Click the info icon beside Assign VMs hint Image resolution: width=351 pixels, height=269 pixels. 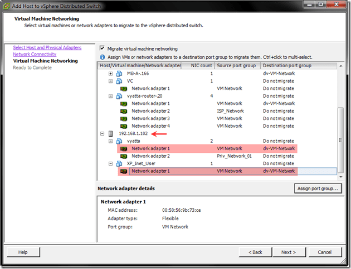point(102,57)
